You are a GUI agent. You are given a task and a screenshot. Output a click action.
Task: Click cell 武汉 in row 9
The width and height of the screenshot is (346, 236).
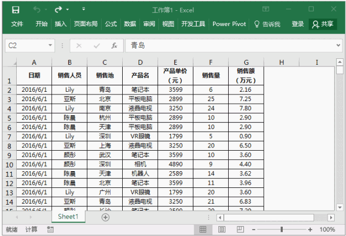[x=105, y=155]
